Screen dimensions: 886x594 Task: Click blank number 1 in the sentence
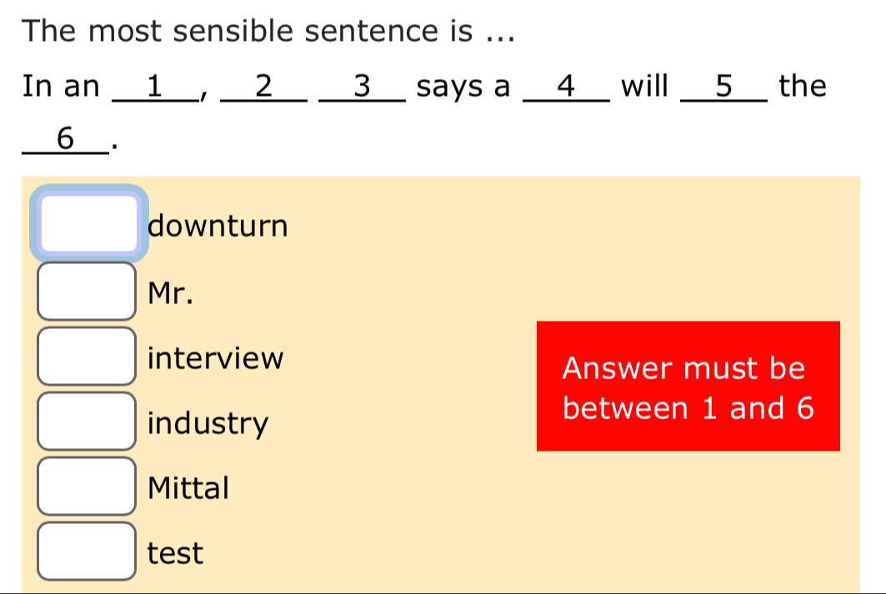click(x=154, y=86)
